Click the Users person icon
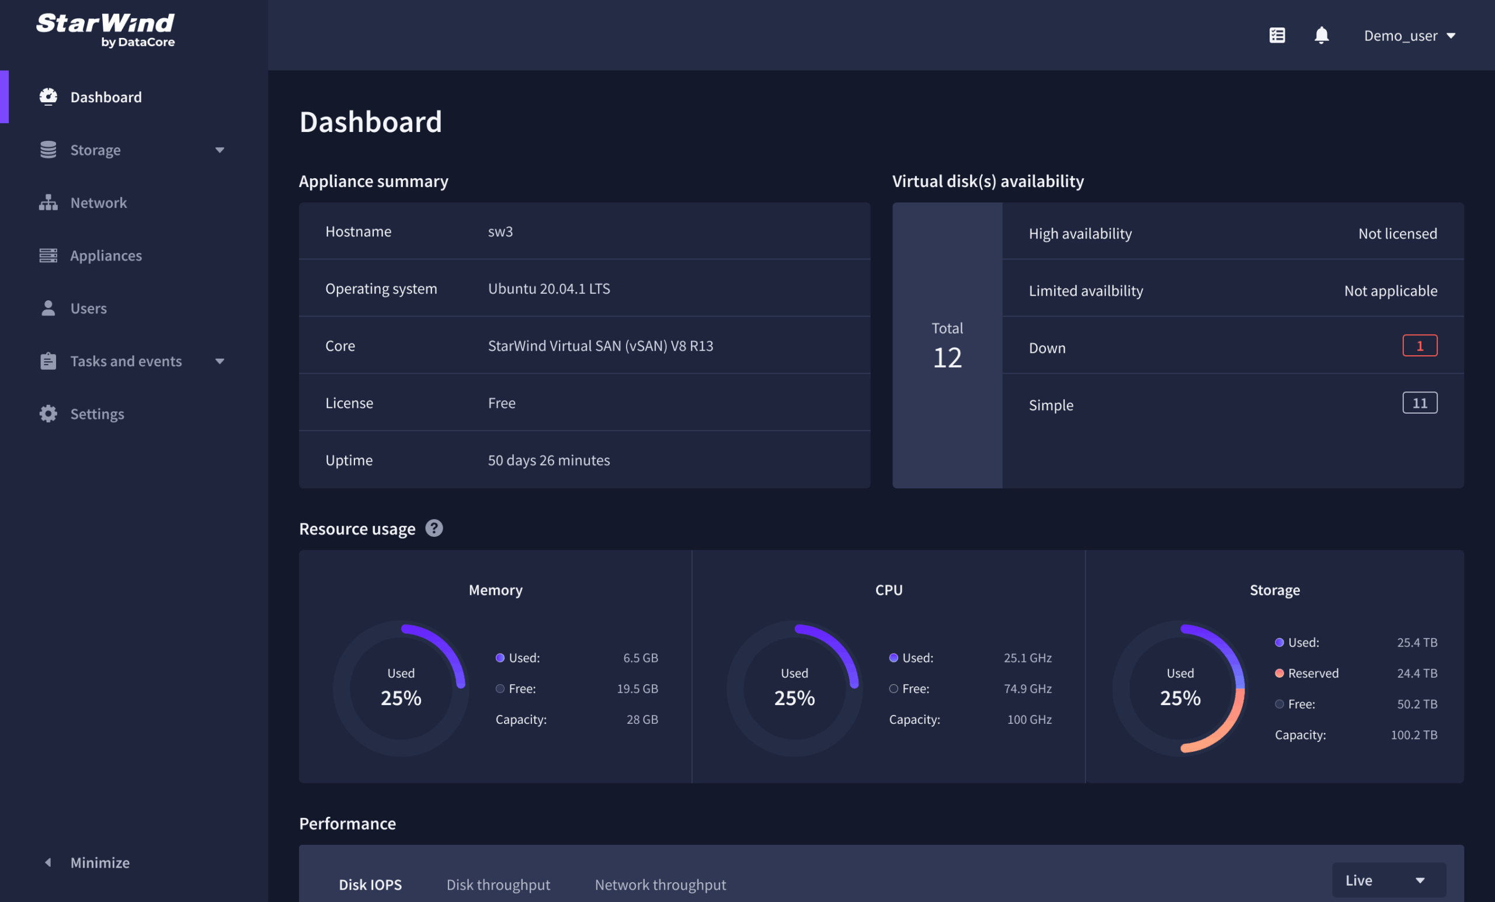This screenshot has height=902, width=1495. tap(48, 308)
